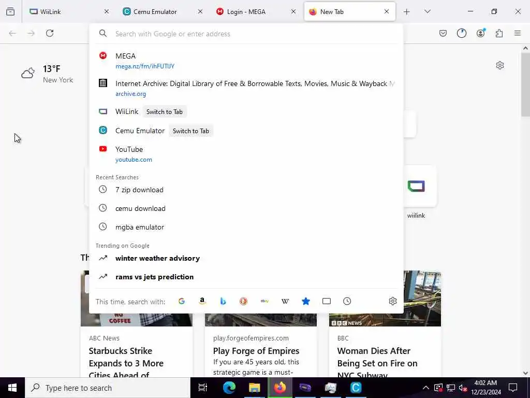Search History with the clock icon
530x398 pixels.
coord(347,301)
